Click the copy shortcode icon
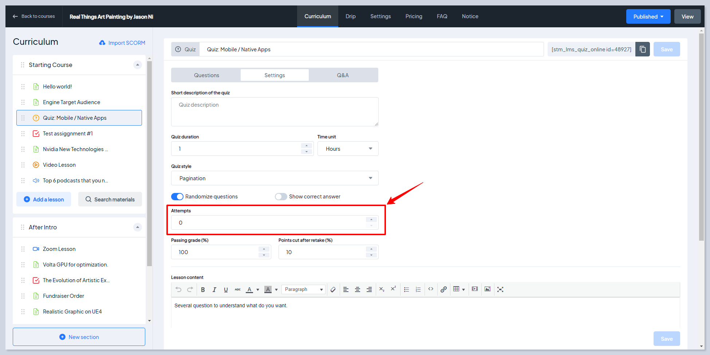 point(643,49)
